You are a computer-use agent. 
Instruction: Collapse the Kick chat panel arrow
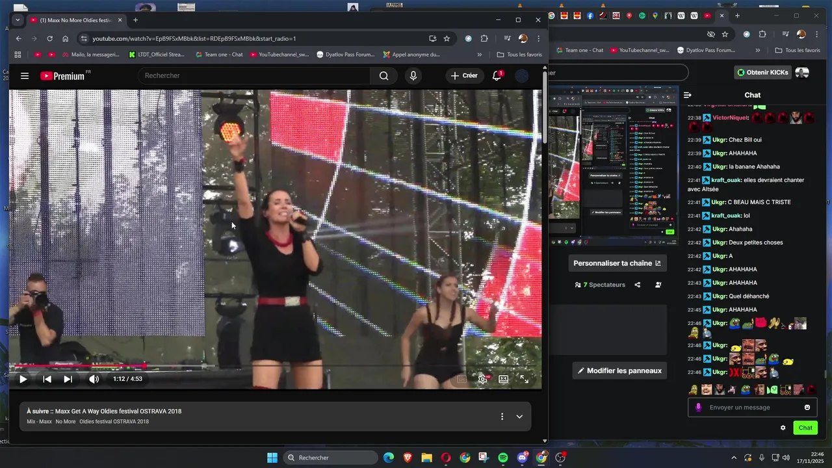[688, 95]
